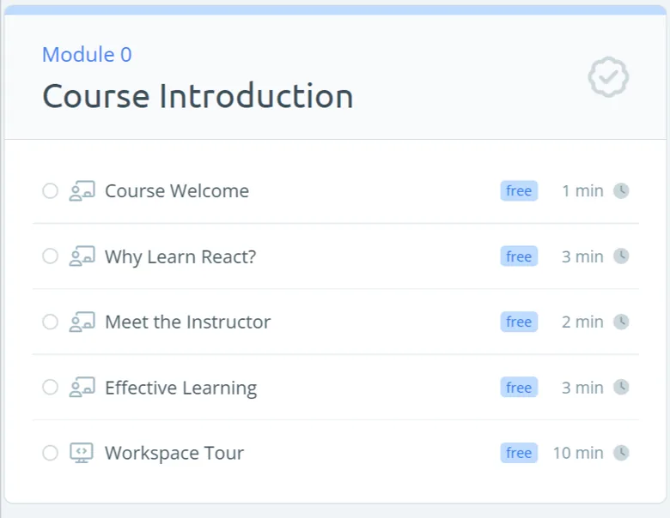The image size is (670, 518).
Task: Click the video lesson icon beside Course Welcome
Action: (82, 191)
